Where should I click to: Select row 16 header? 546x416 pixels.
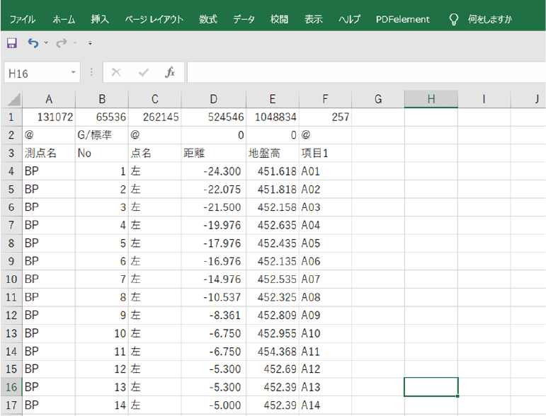coord(11,387)
